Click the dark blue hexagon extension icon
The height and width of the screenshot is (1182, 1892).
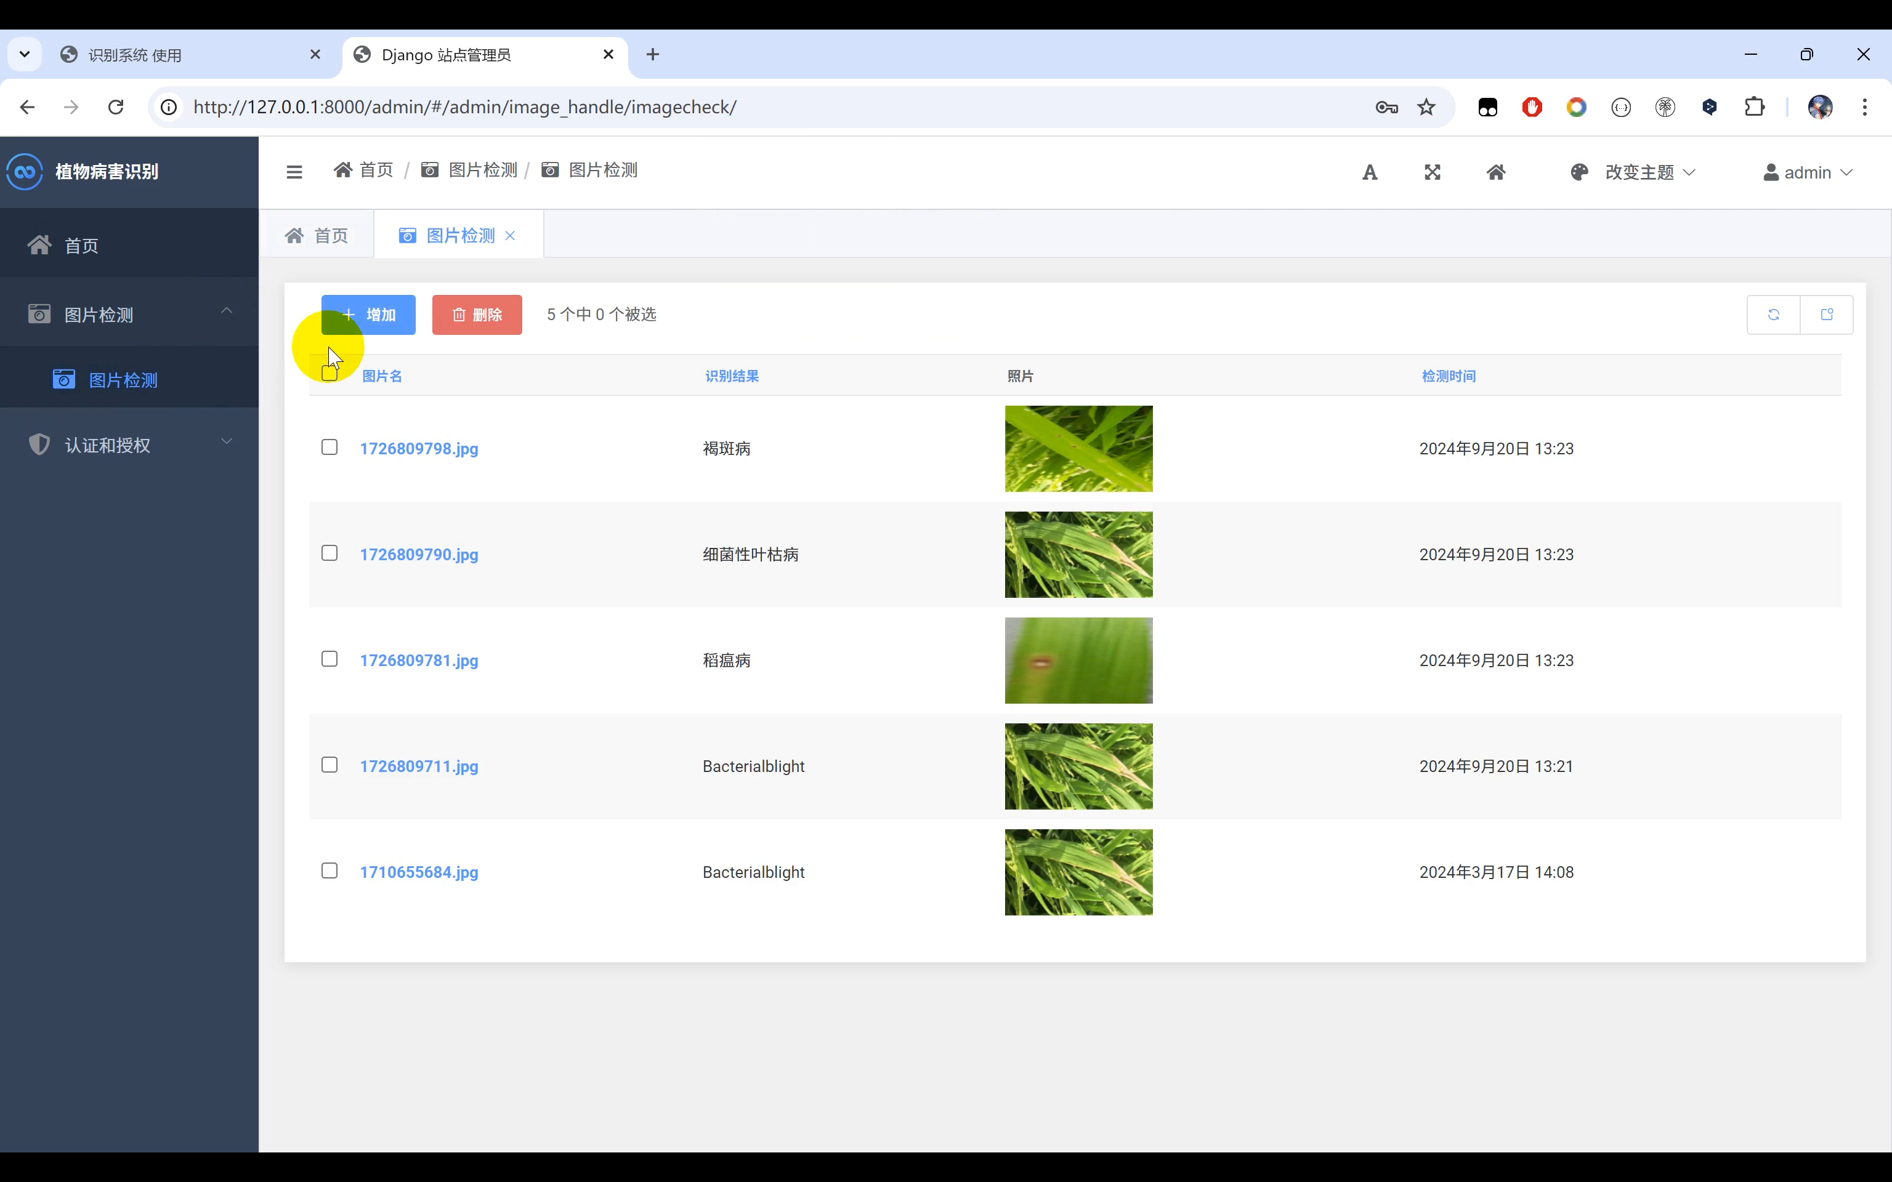coord(1709,107)
